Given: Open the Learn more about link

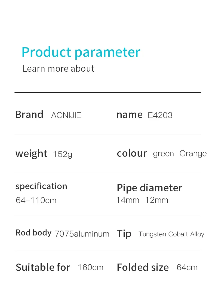Looking at the screenshot, I should pos(58,68).
